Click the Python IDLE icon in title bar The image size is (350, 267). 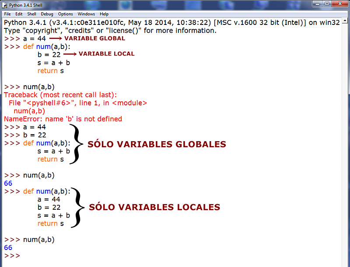(4, 5)
